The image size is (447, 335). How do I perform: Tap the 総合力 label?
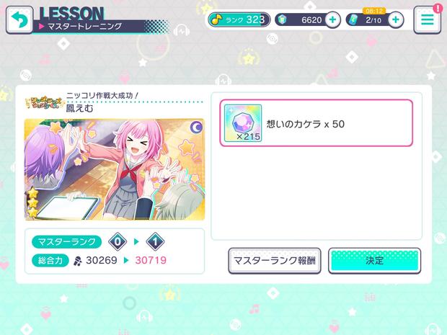[50, 260]
